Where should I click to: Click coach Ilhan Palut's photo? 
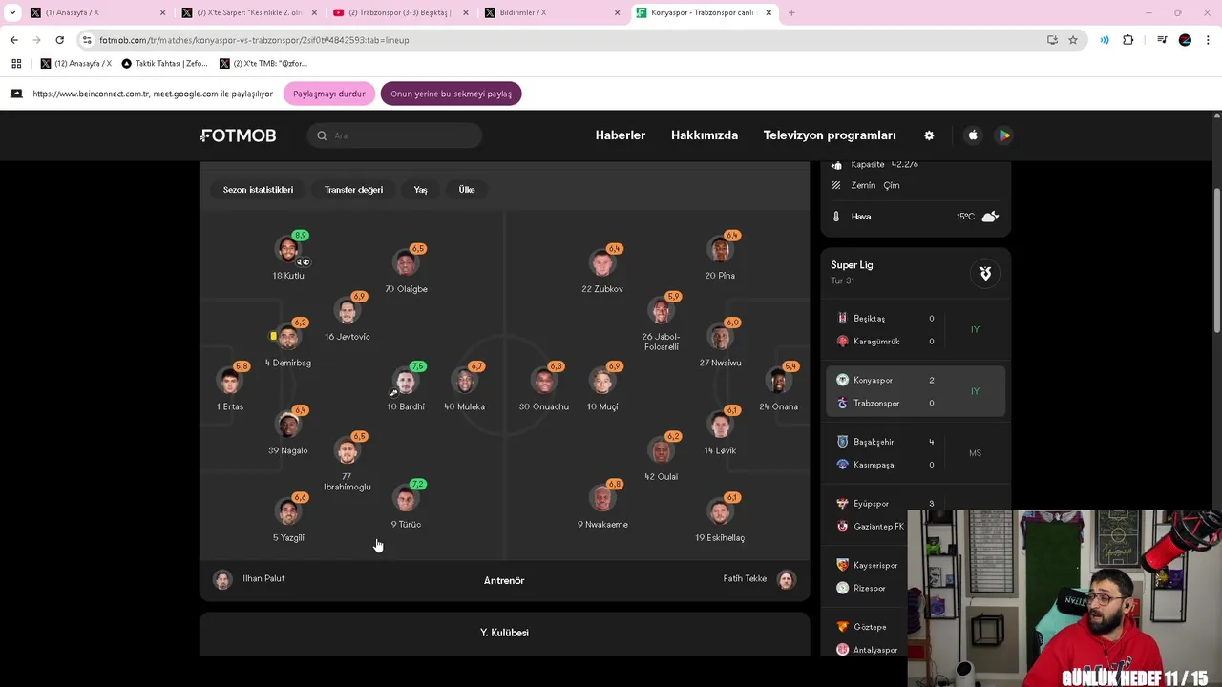pyautogui.click(x=222, y=579)
